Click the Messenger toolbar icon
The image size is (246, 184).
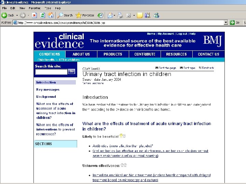coord(156,15)
